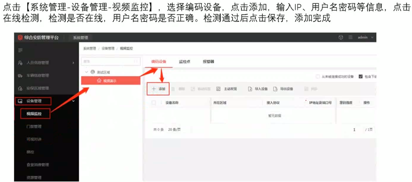
Task: Click the 安保区域管理 icon
Action: pos(20,89)
